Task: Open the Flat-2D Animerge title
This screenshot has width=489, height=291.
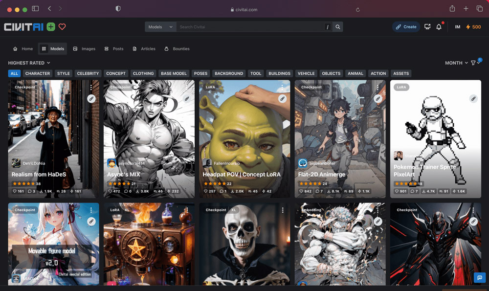Action: pos(322,174)
